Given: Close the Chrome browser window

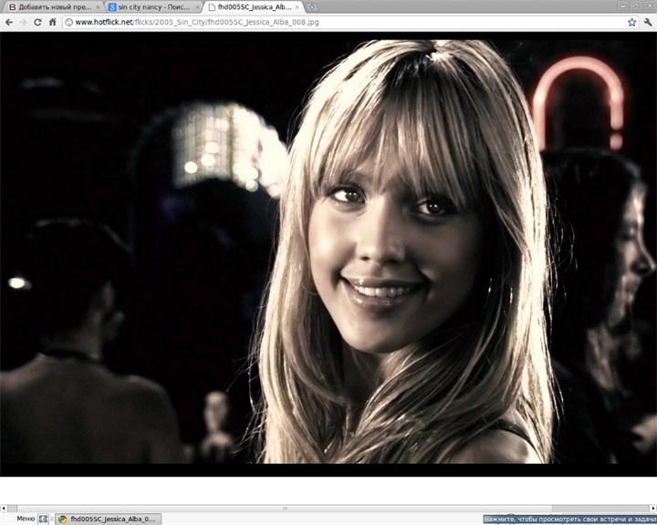Looking at the screenshot, I should click(x=649, y=5).
